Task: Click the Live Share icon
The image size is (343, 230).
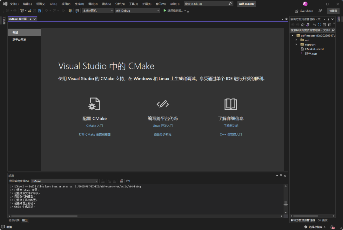Action: [x=297, y=11]
